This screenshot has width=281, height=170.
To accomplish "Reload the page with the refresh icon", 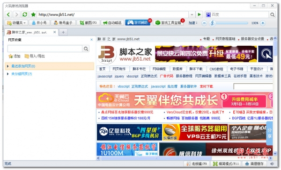I will (x=25, y=14).
